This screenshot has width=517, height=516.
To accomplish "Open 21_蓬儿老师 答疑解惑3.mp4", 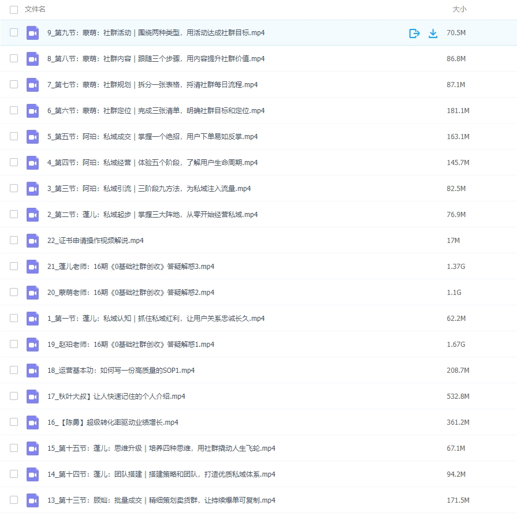I will tap(131, 267).
